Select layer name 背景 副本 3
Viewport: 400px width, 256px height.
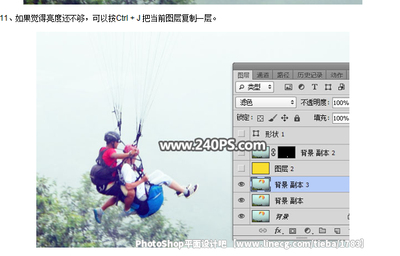pos(292,185)
